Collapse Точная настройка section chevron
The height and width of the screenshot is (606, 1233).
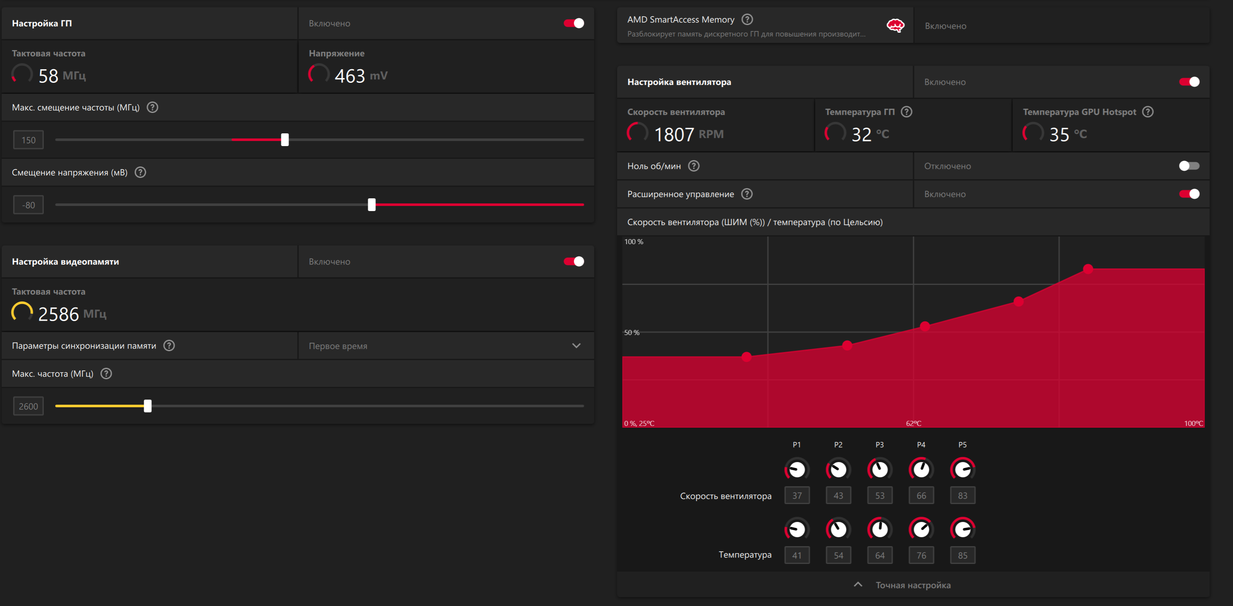pos(858,584)
